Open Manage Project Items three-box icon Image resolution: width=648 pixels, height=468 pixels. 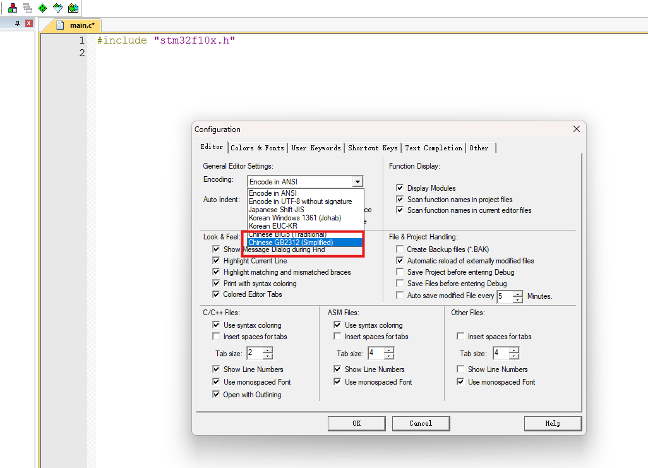point(13,8)
